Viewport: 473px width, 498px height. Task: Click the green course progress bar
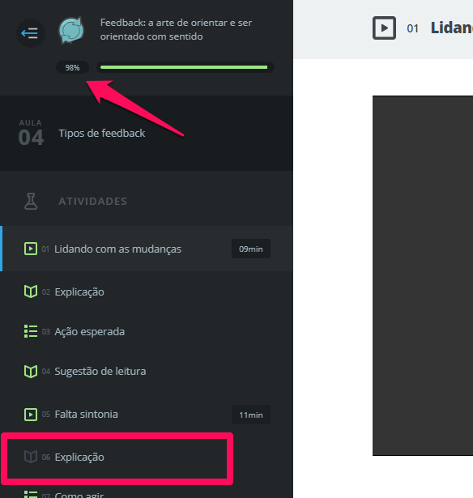pos(185,67)
